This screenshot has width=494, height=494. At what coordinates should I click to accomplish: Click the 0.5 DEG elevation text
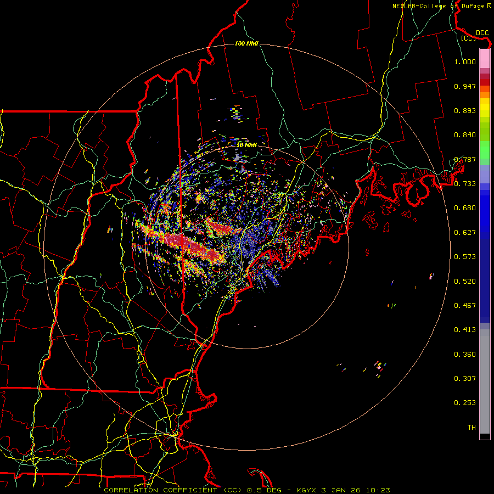point(264,490)
